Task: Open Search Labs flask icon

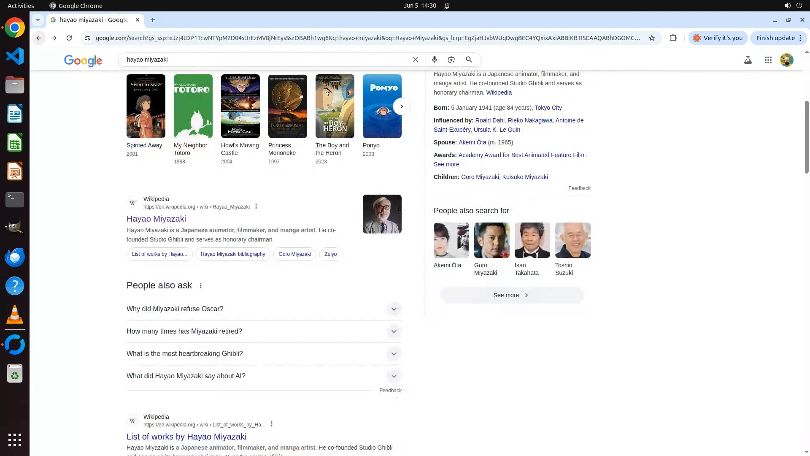Action: (x=748, y=60)
